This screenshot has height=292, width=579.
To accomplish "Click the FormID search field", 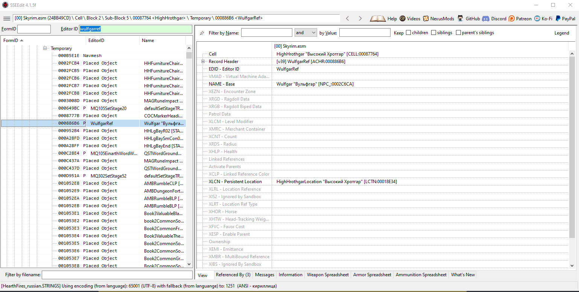I will tap(34, 29).
